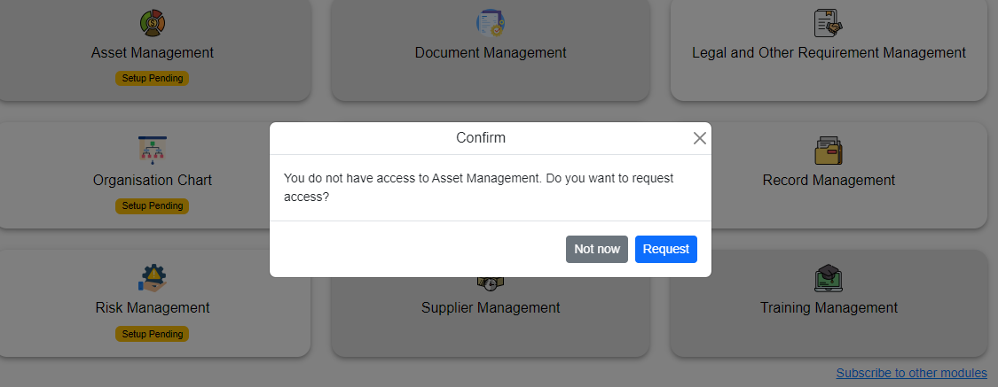This screenshot has height=387, width=998.
Task: Open the Subscribe to other modules link
Action: tap(911, 373)
